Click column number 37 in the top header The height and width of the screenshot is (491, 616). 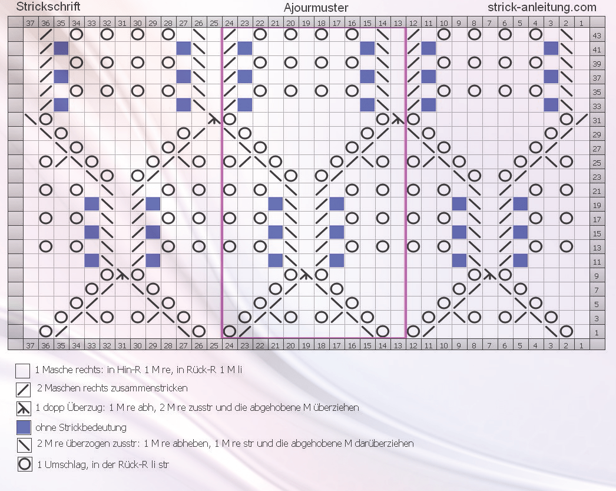(x=30, y=23)
